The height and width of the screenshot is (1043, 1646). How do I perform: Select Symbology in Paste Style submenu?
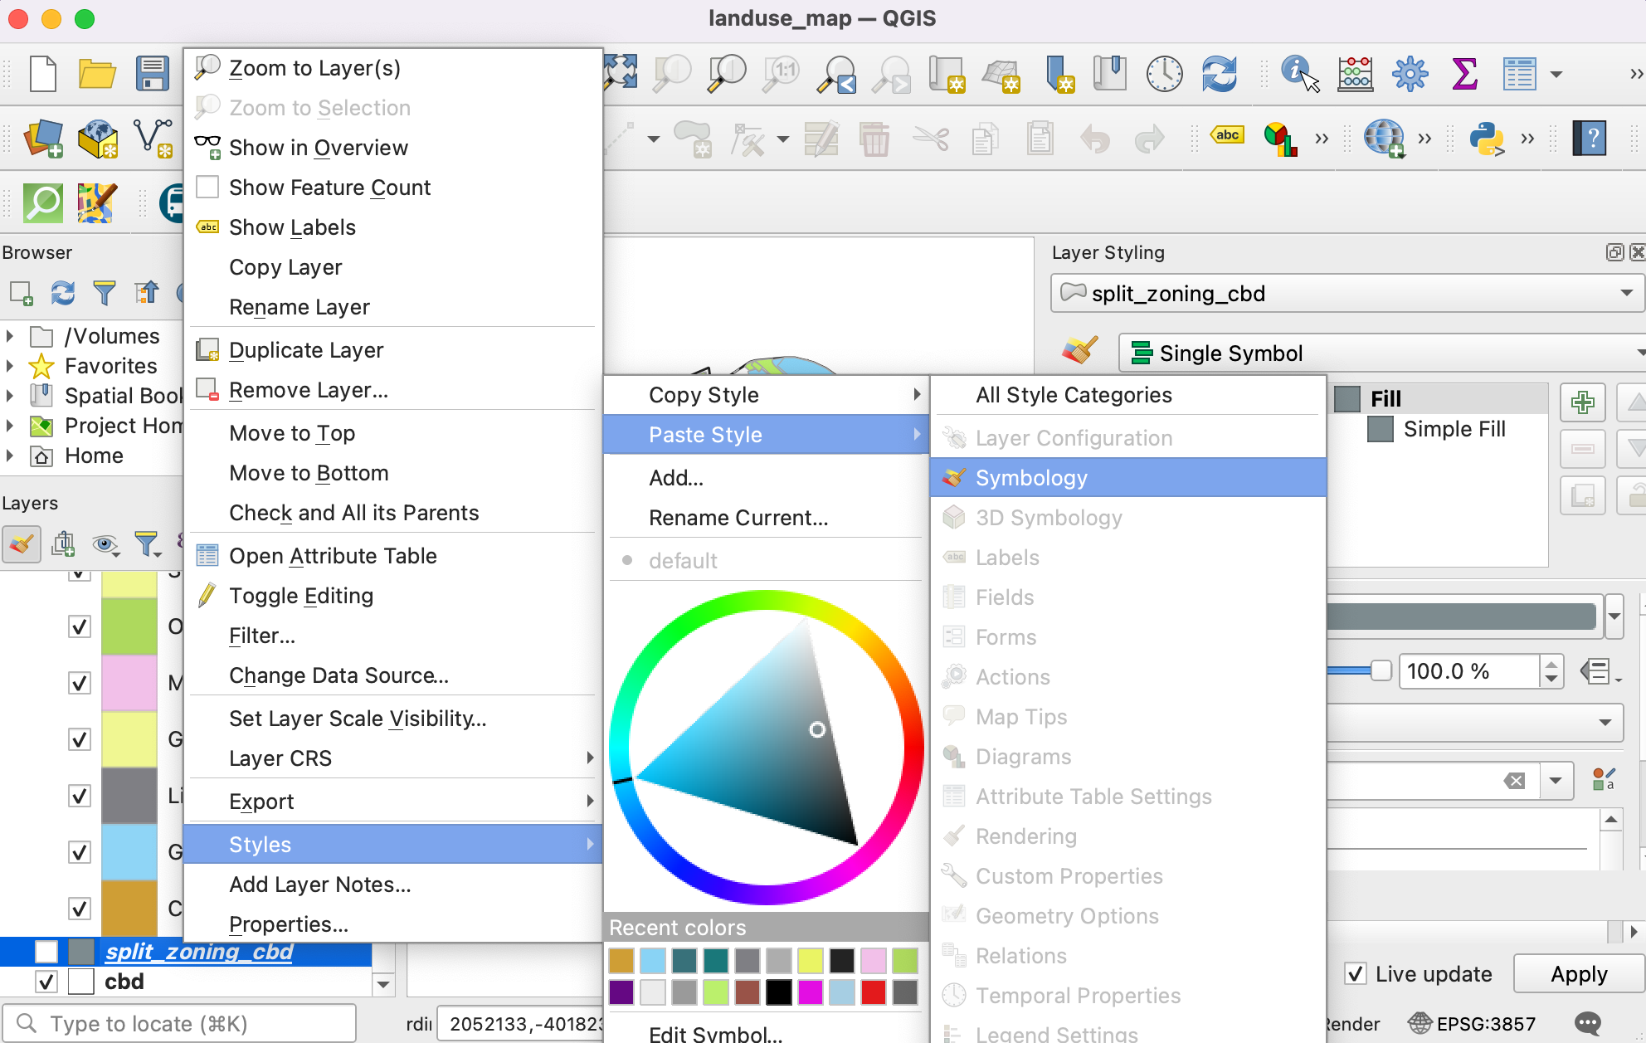pos(1031,478)
